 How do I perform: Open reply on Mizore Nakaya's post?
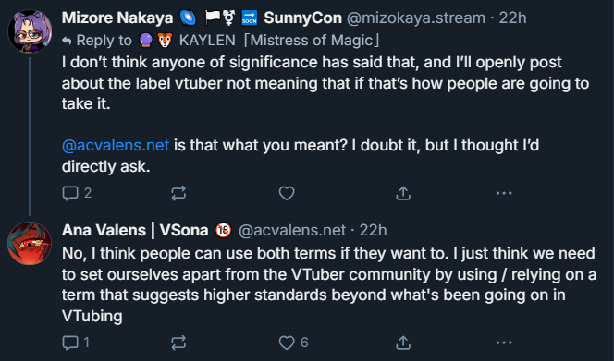(77, 193)
